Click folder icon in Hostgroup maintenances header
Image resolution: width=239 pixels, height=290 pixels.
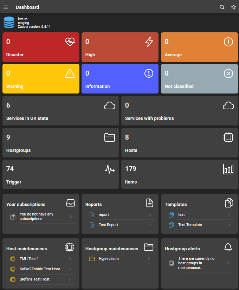point(149,247)
